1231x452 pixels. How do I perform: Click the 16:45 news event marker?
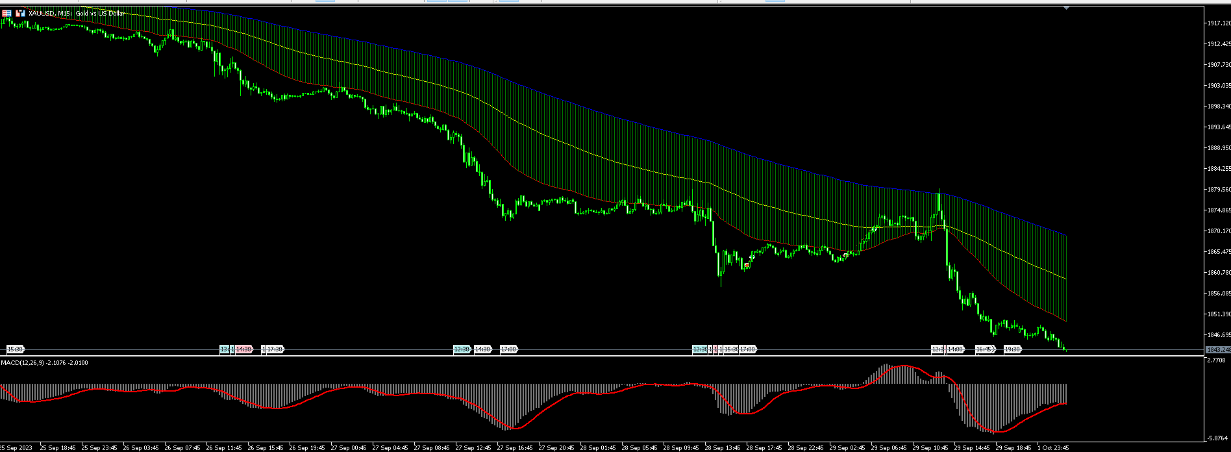point(984,349)
